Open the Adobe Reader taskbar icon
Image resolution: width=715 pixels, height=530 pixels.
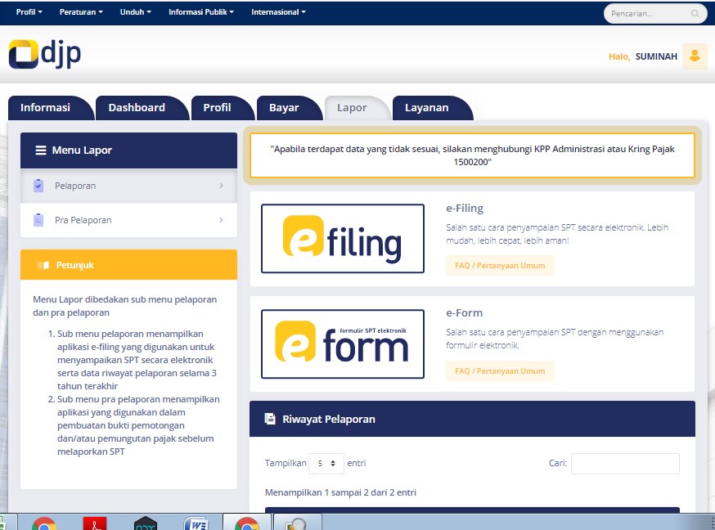point(95,523)
